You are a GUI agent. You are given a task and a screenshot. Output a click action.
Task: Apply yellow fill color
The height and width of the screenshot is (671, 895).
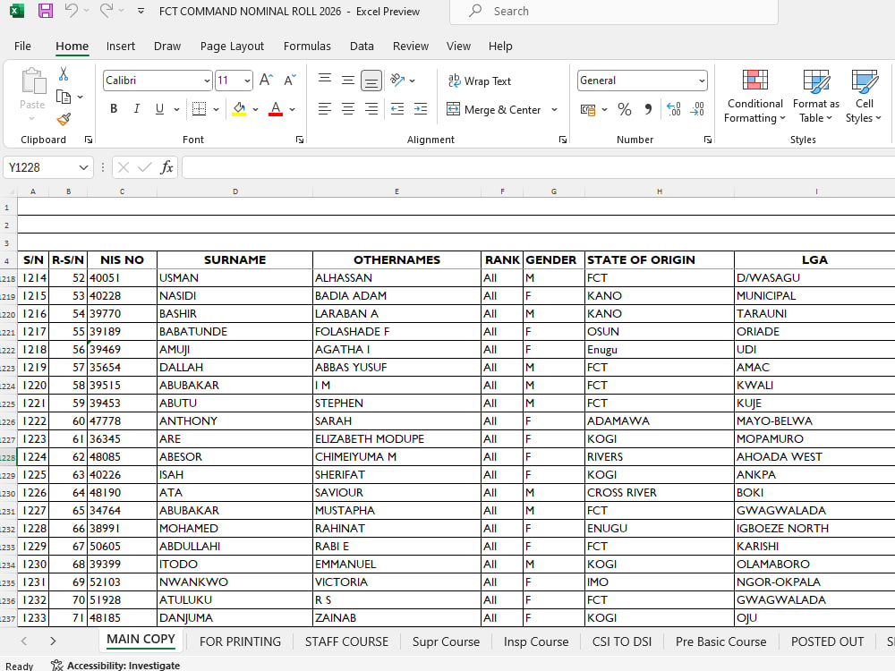point(239,108)
